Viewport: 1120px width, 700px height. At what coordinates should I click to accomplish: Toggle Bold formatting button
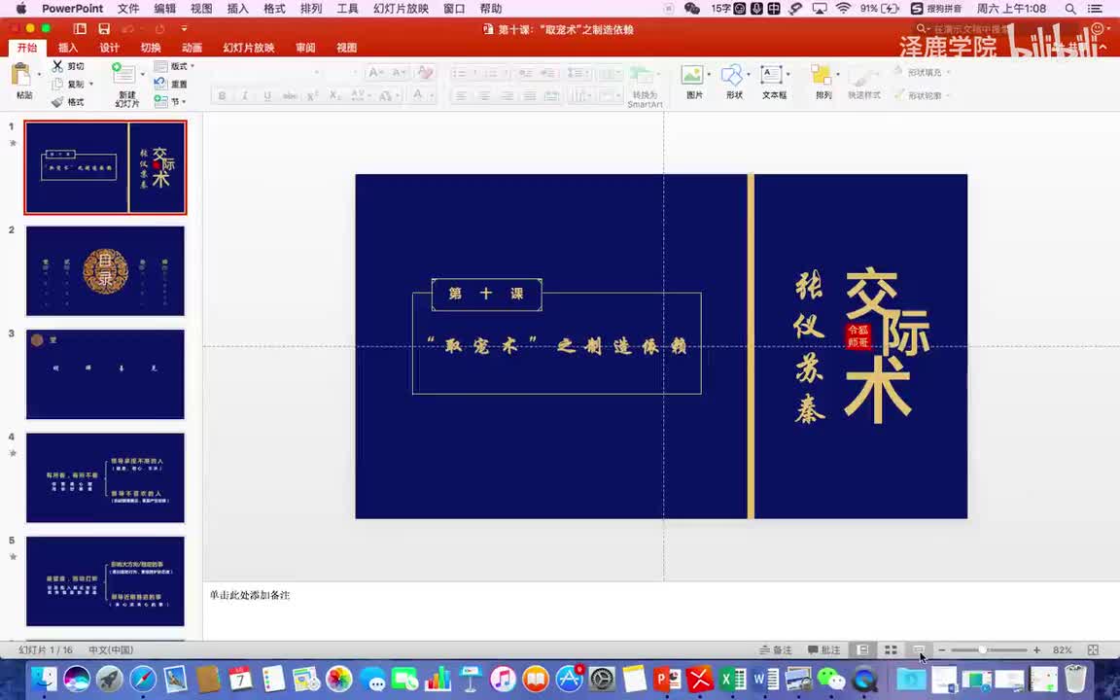[x=222, y=95]
